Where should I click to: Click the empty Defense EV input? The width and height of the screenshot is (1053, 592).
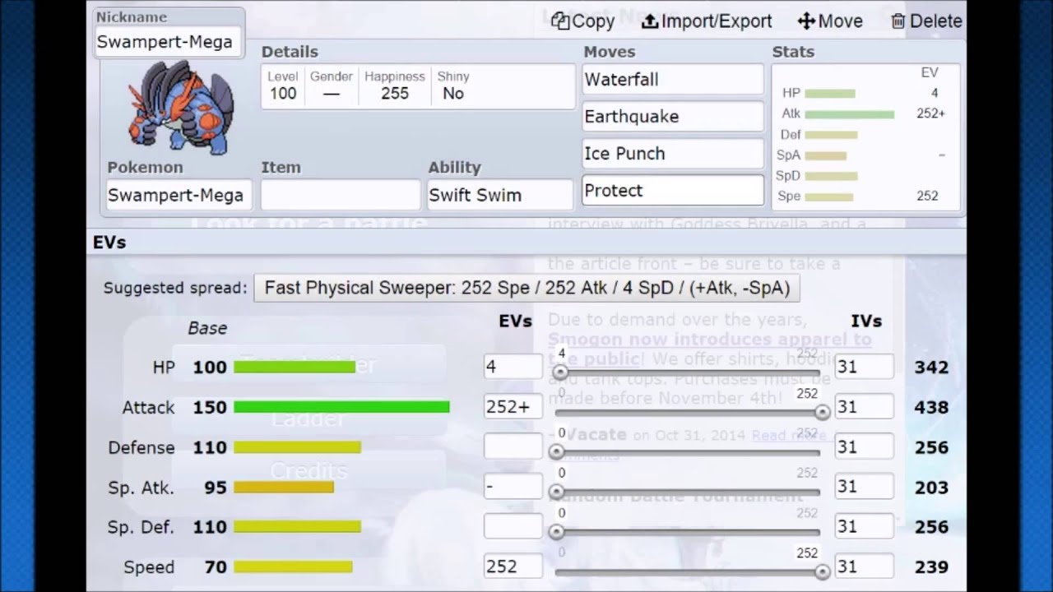tap(513, 447)
